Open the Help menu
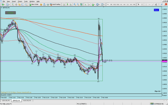Screen dimensions: 168x105 coord(38,1)
